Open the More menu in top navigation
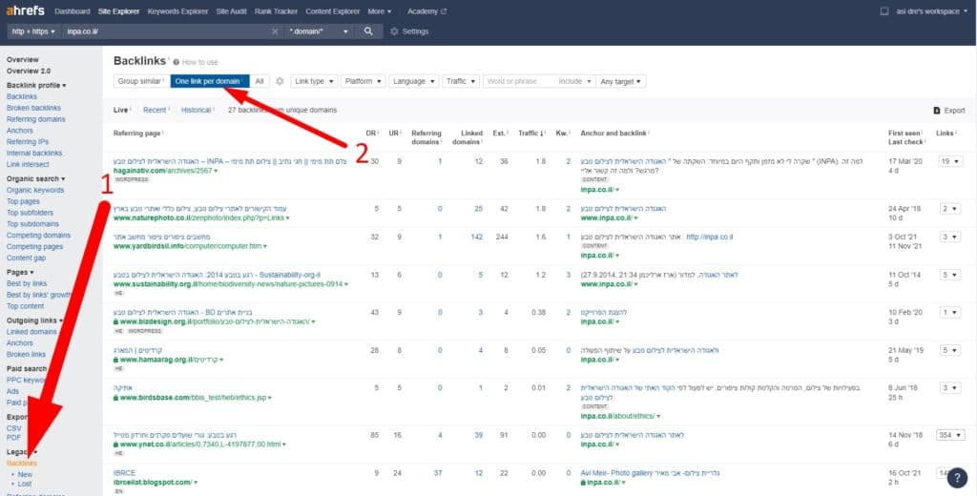Screen dimensions: 977x496 pyautogui.click(x=380, y=11)
